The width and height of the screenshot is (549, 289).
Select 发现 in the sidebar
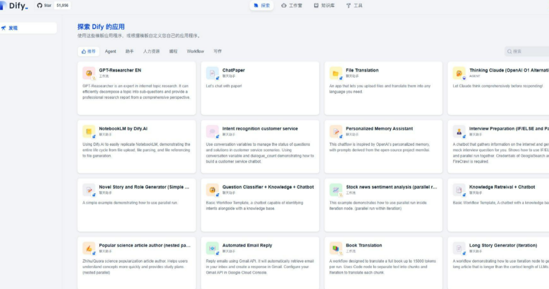coord(28,28)
